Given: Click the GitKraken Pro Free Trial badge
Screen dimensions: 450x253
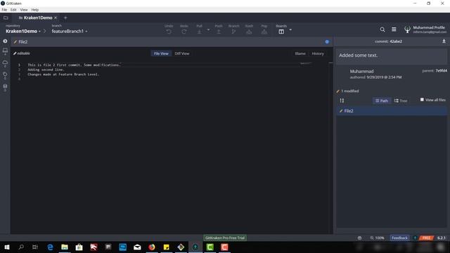Looking at the screenshot, I should 225,238.
